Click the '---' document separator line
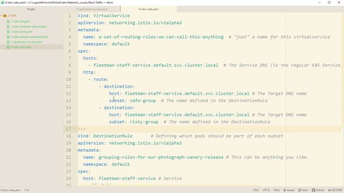This screenshot has width=344, height=193. pos(82,129)
